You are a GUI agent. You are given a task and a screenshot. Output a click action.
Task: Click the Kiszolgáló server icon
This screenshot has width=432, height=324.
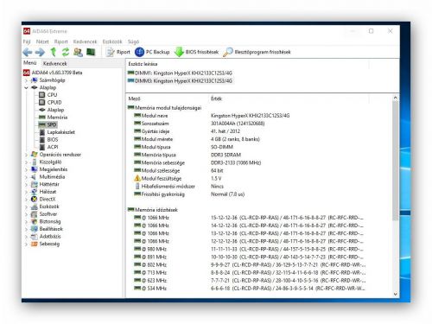tap(35, 162)
